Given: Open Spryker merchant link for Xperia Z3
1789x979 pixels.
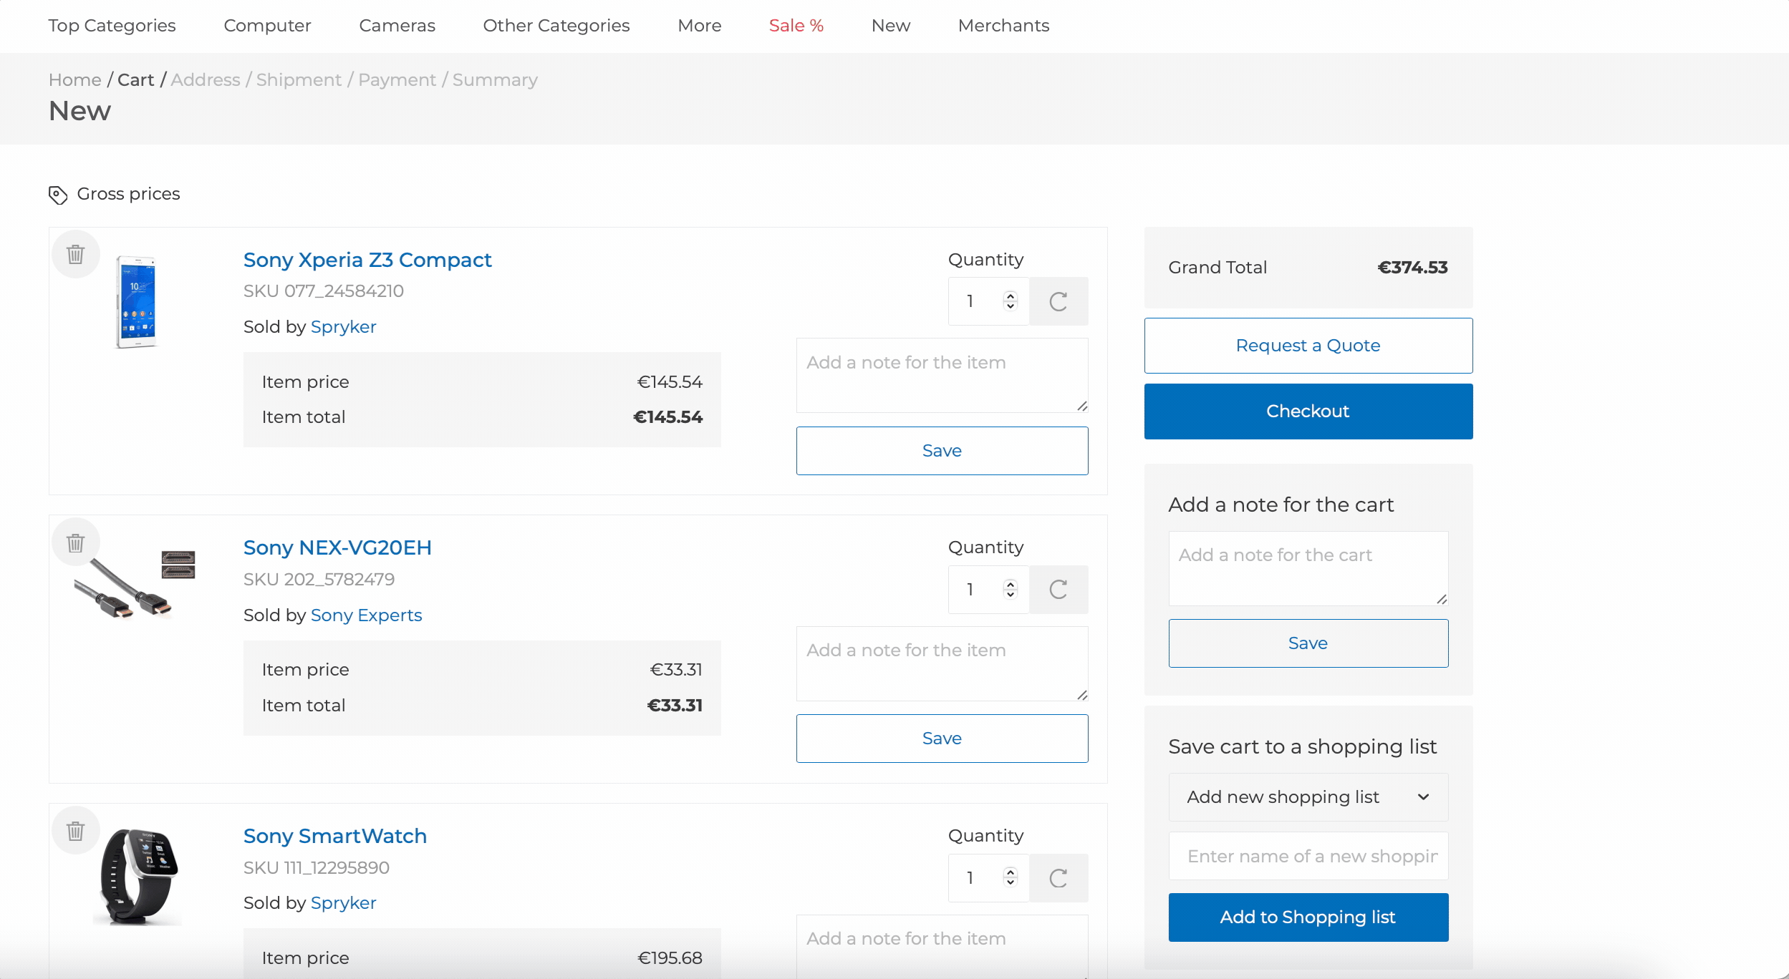Looking at the screenshot, I should coord(343,327).
